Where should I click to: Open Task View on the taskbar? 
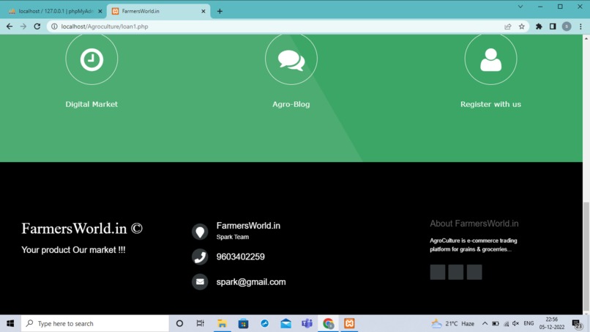(200, 323)
